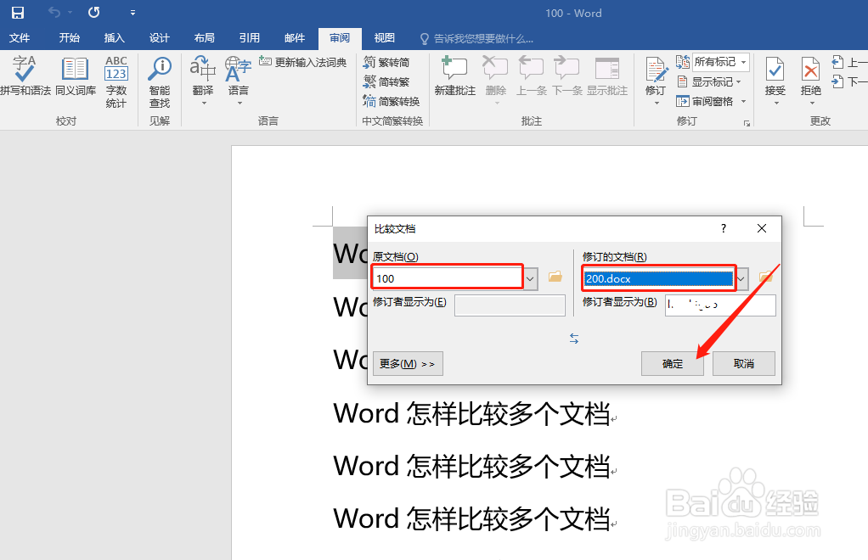
Task: Switch to the 视图 tab
Action: tap(384, 38)
